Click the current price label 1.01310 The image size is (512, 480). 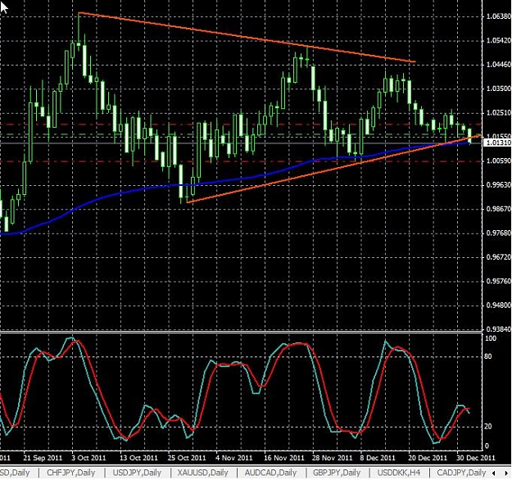coord(497,143)
